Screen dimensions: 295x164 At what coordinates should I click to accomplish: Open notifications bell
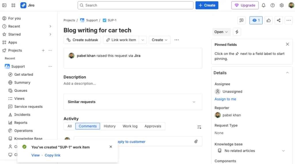(264, 5)
